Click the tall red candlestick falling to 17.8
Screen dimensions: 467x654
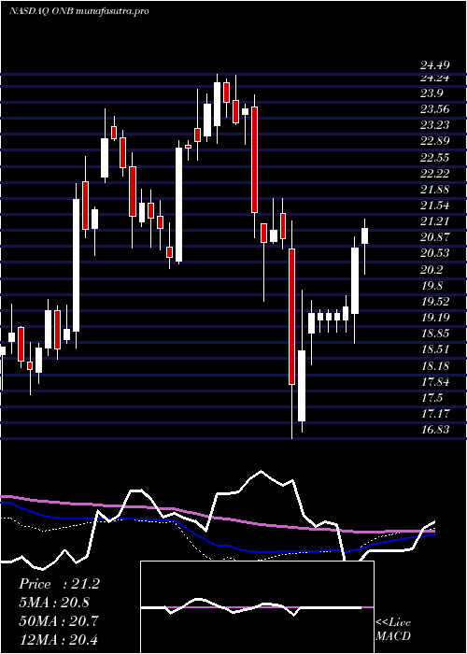point(291,330)
